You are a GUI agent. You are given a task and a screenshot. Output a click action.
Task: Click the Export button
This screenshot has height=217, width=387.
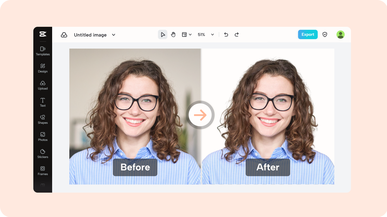pos(307,34)
